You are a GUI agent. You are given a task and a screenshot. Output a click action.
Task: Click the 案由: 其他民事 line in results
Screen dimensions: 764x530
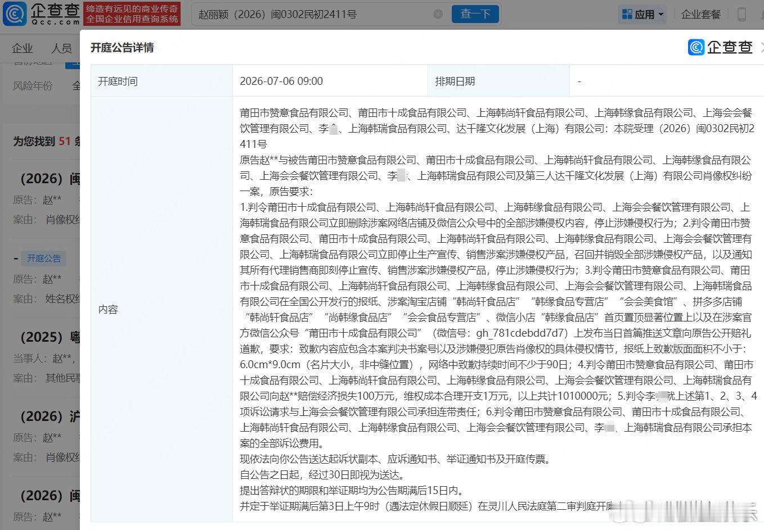[47, 378]
